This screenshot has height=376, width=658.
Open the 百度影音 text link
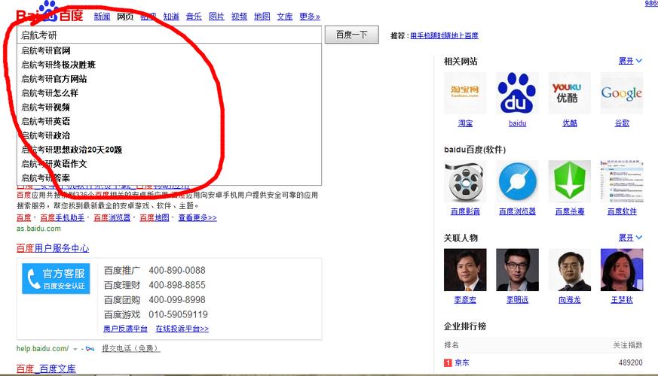[x=465, y=211]
